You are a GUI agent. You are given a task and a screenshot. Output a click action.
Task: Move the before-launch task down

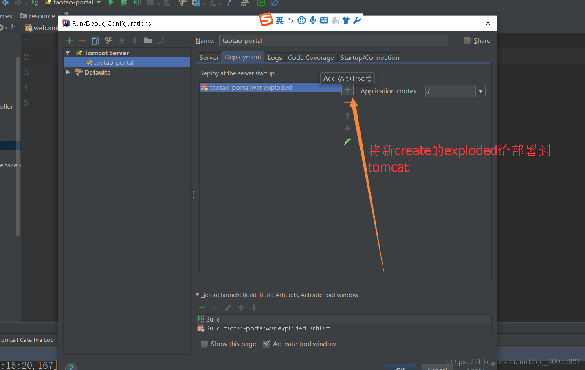click(254, 308)
